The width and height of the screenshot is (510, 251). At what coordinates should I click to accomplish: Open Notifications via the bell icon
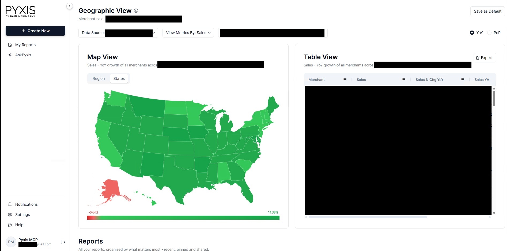[x=10, y=204]
